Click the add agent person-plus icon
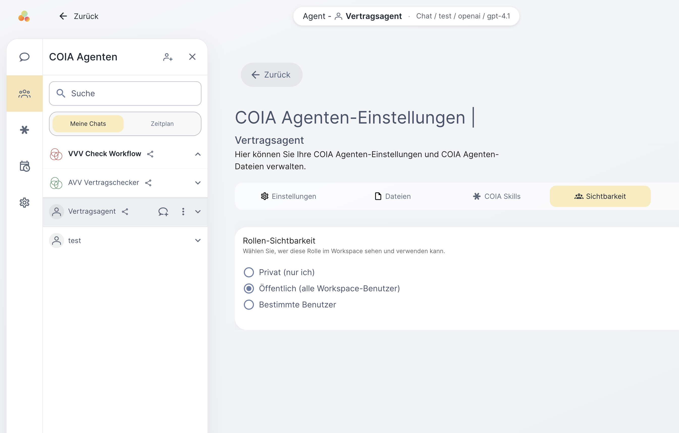 click(x=168, y=57)
